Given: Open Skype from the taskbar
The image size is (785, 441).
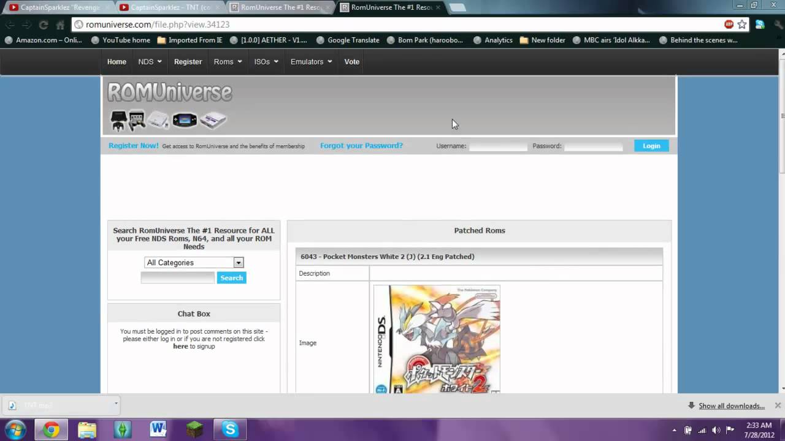Looking at the screenshot, I should pyautogui.click(x=230, y=429).
